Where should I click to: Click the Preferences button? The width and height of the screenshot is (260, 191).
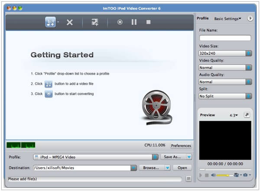click(x=181, y=146)
